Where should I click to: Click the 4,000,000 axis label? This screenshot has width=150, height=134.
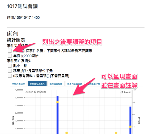19,90
